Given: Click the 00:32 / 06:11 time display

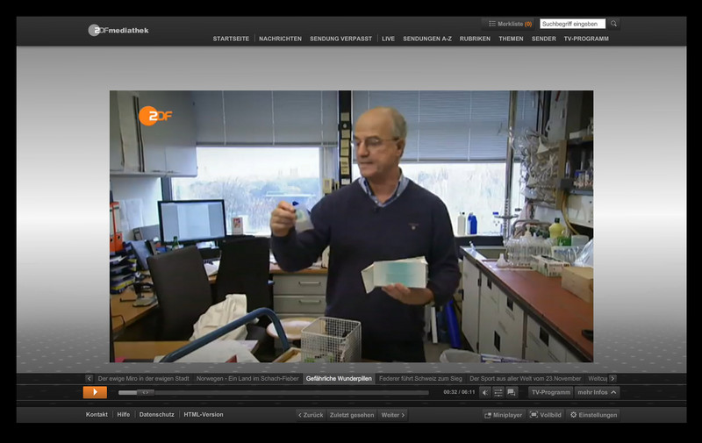Looking at the screenshot, I should (x=459, y=392).
